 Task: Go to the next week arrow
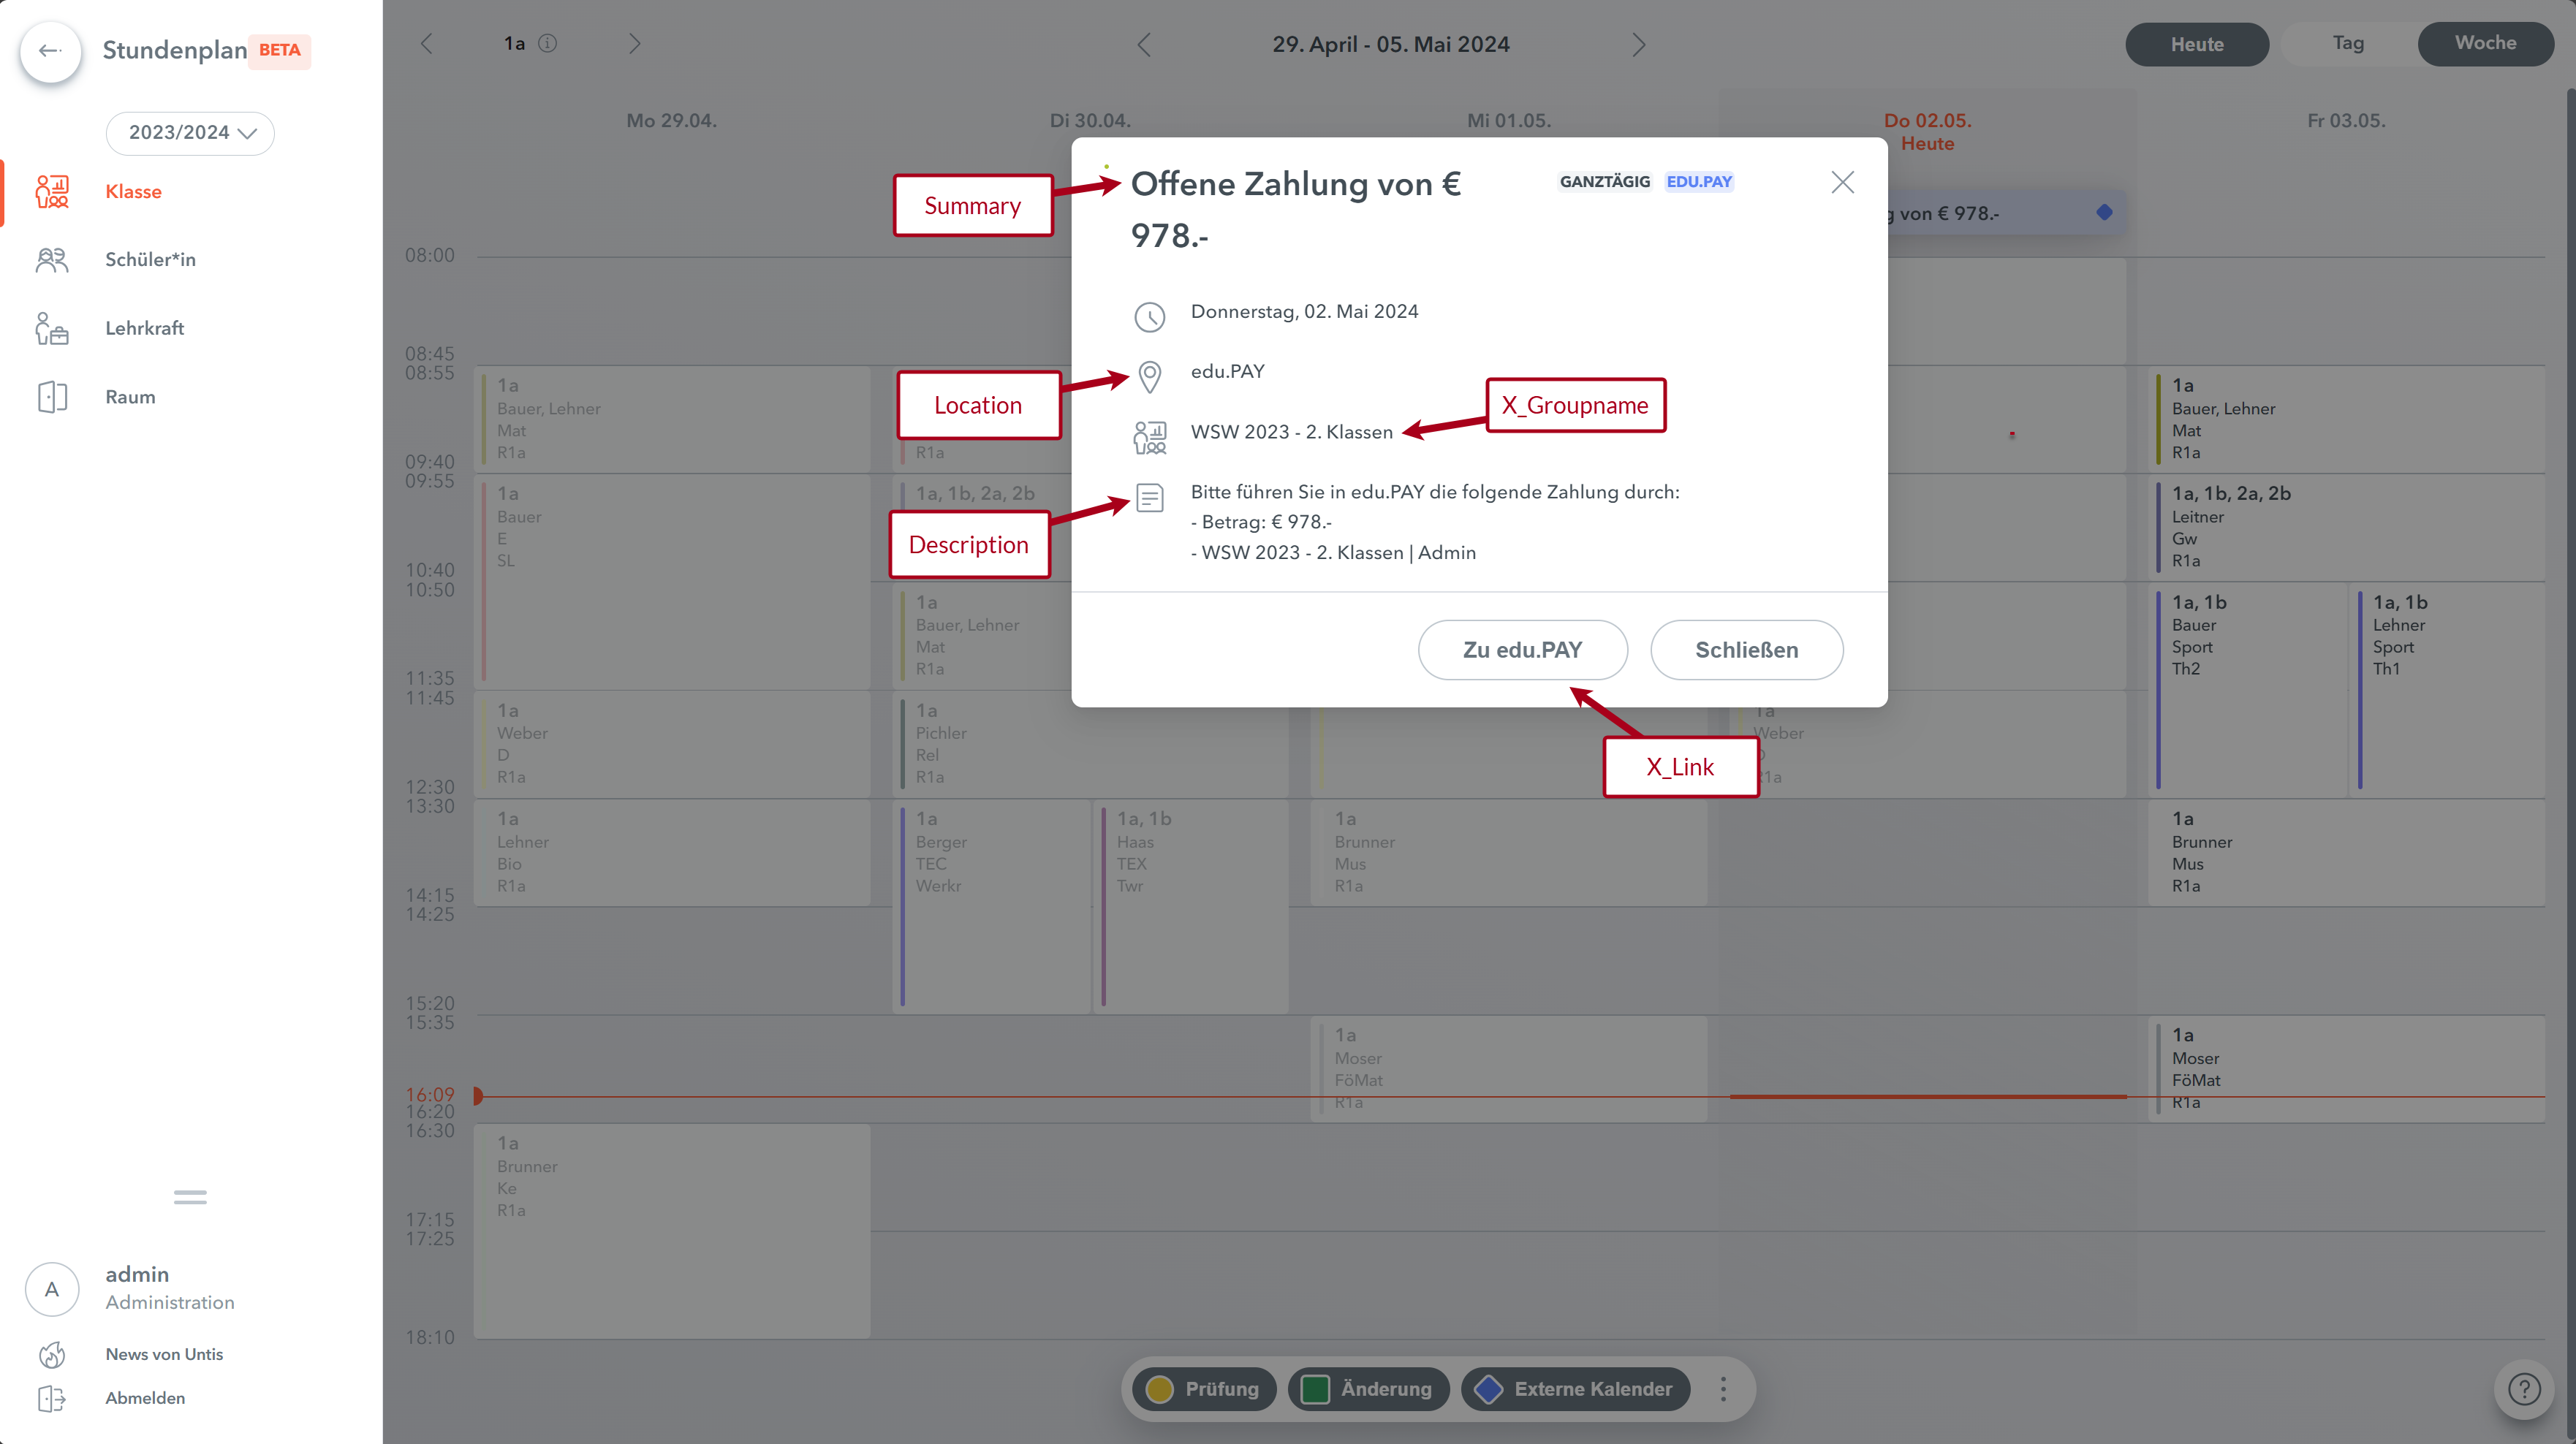point(1638,45)
